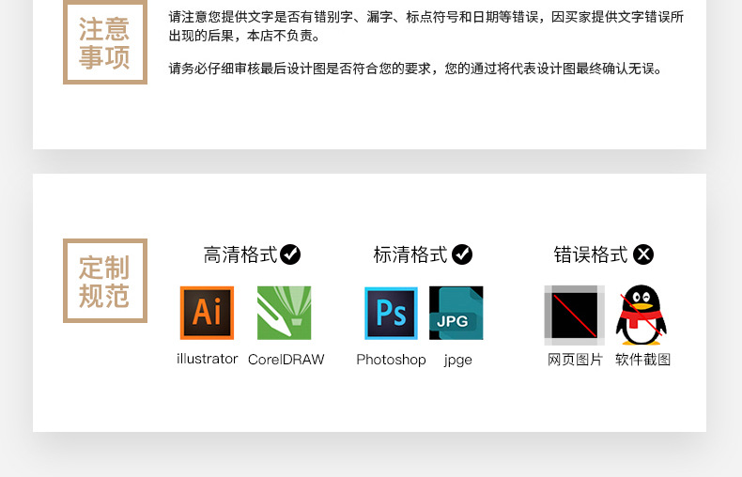Viewport: 742px width, 477px height.
Task: Click the Photoshop label
Action: [392, 360]
